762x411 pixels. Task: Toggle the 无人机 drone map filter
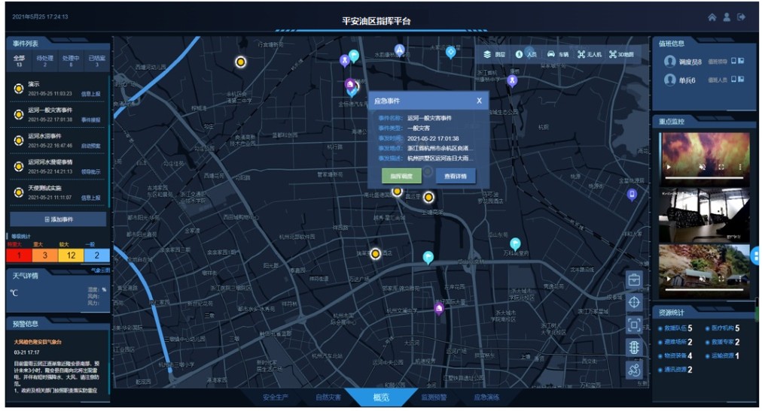[x=589, y=54]
